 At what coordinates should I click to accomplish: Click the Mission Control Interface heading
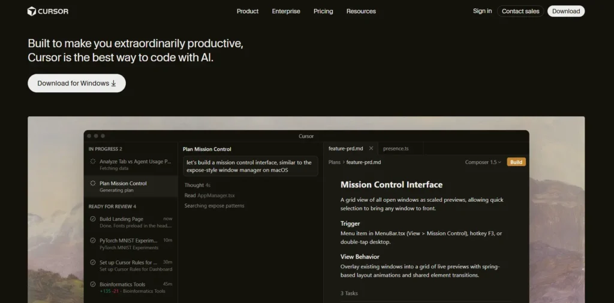[x=392, y=184]
